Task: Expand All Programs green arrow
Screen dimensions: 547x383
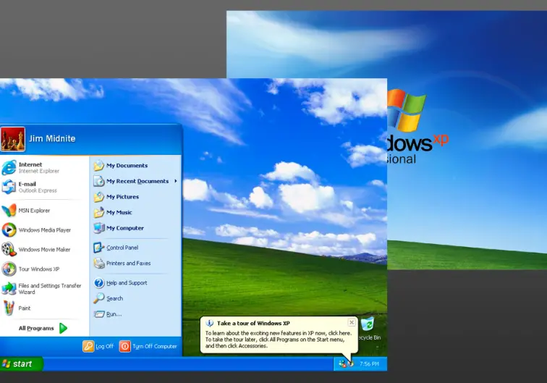Action: tap(63, 329)
